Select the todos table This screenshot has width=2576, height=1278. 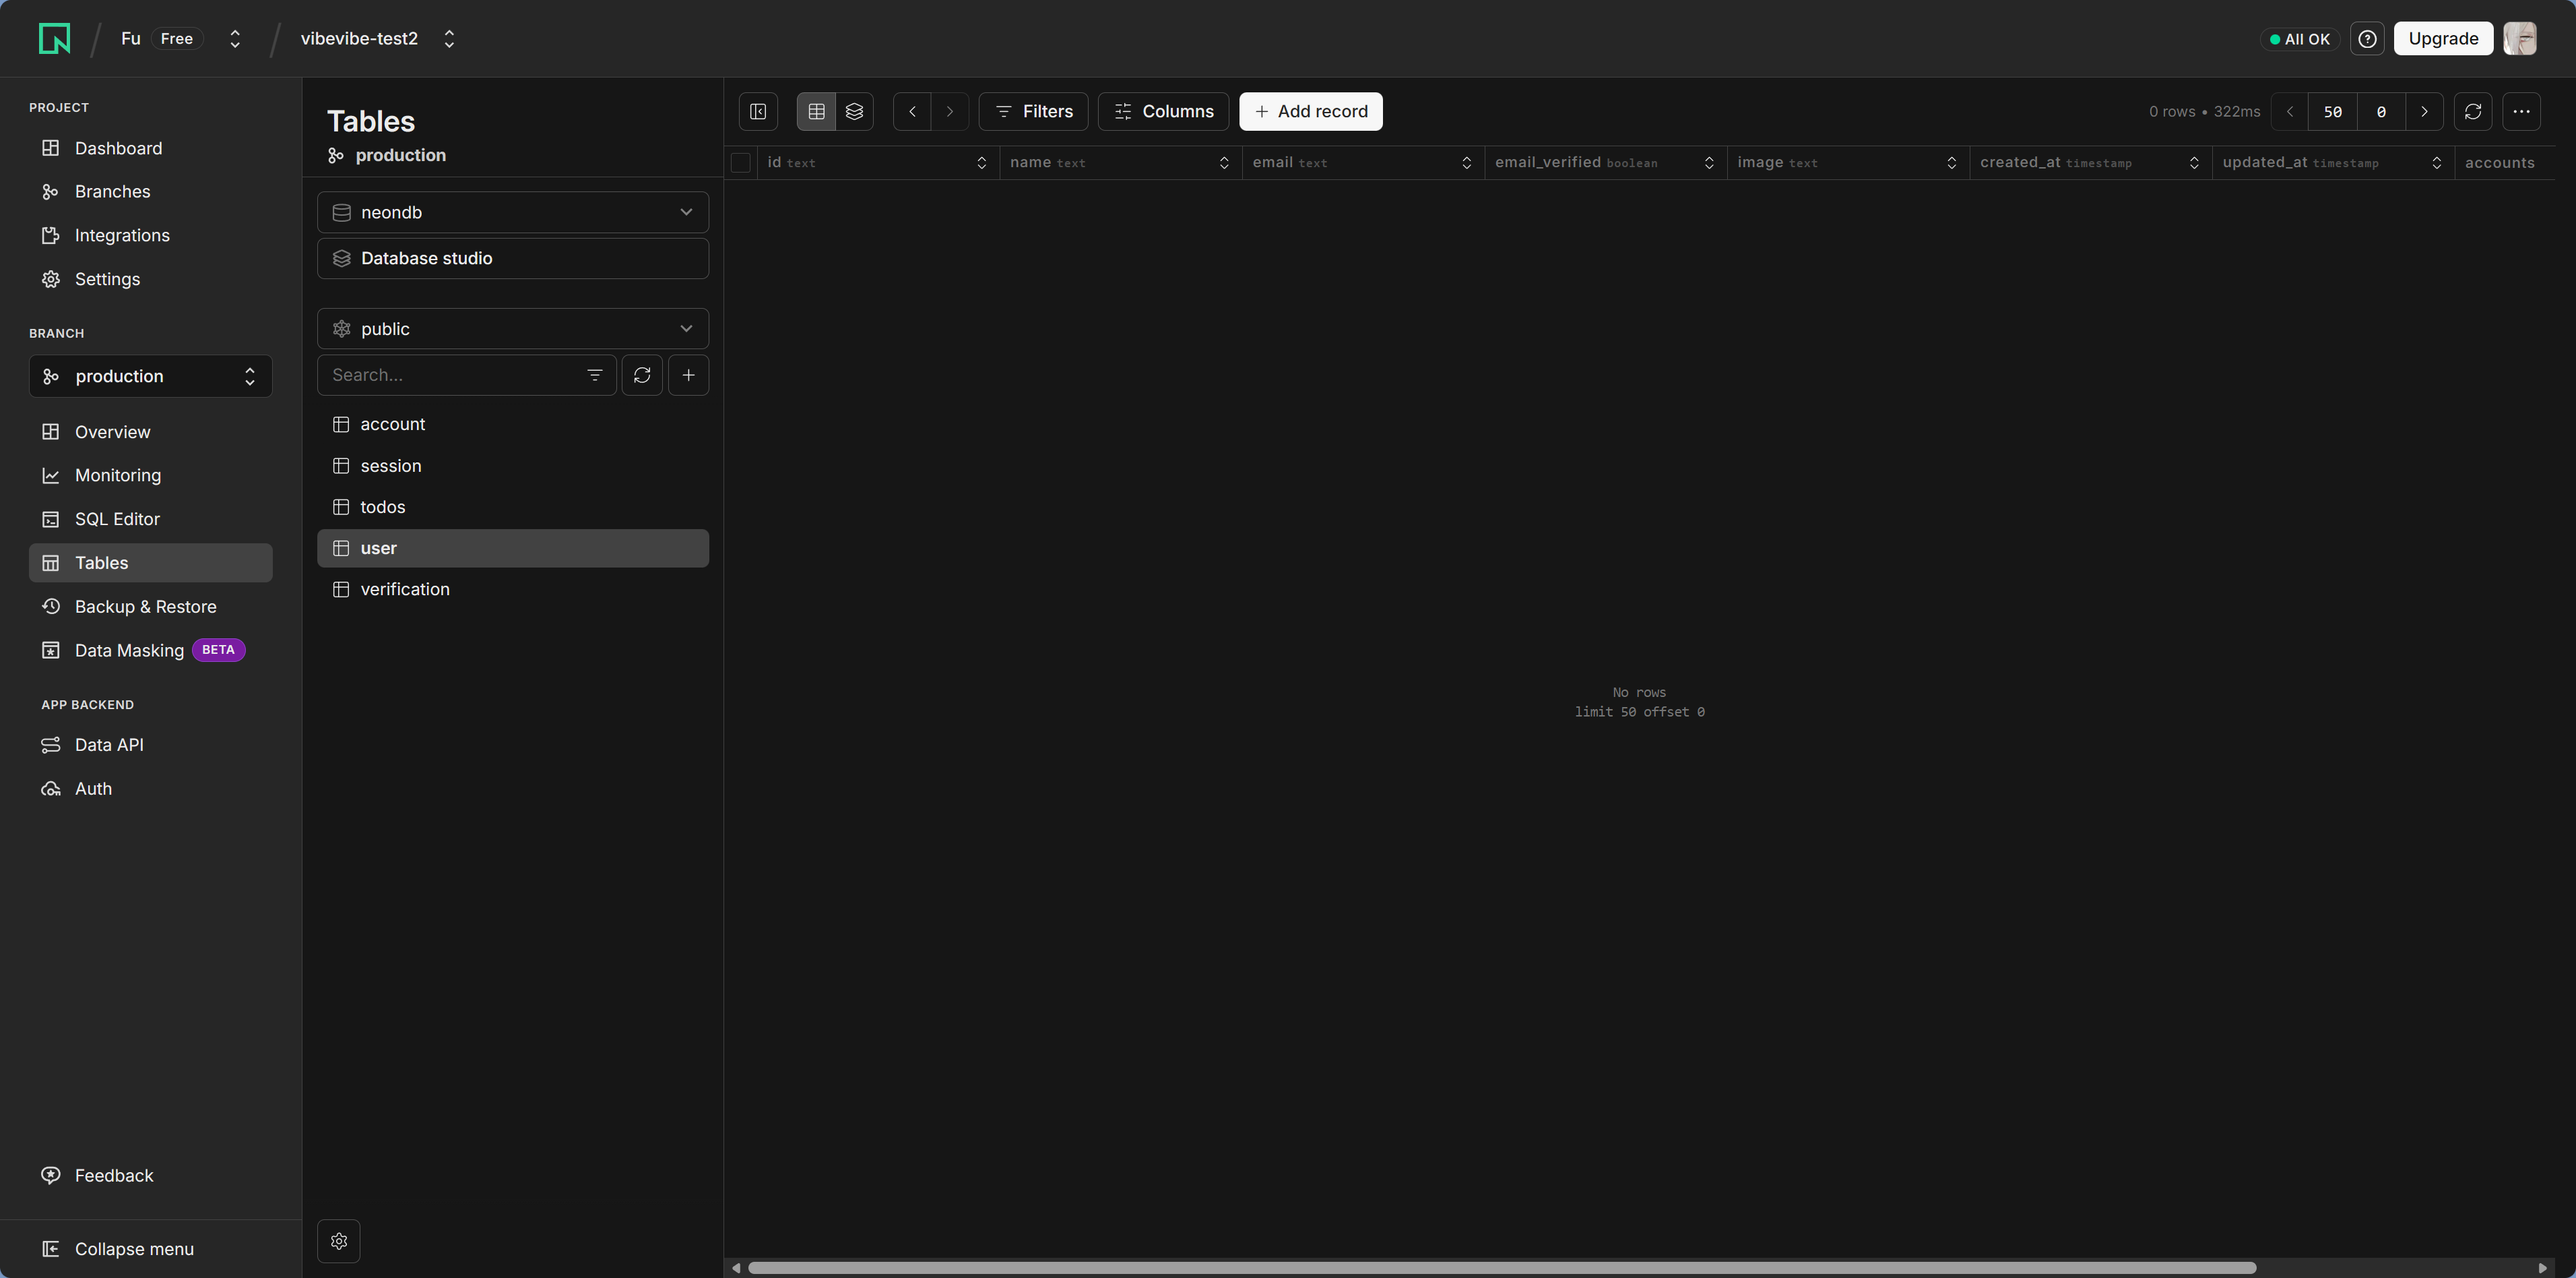(383, 508)
